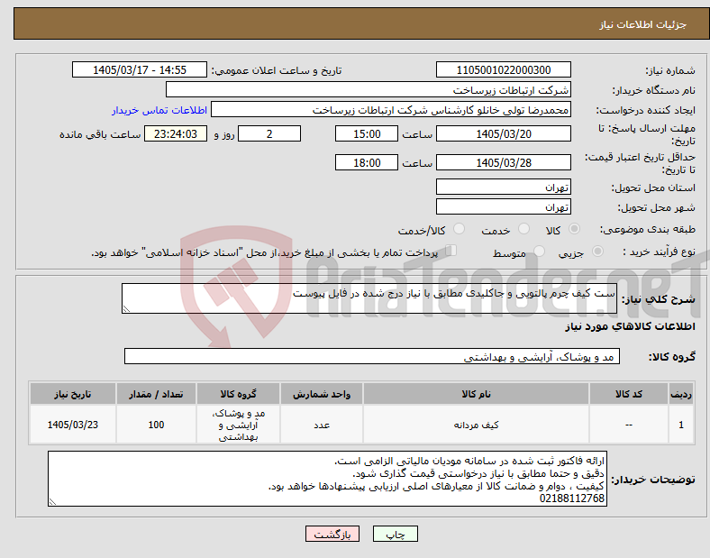Click the row number cell 1

pyautogui.click(x=681, y=425)
